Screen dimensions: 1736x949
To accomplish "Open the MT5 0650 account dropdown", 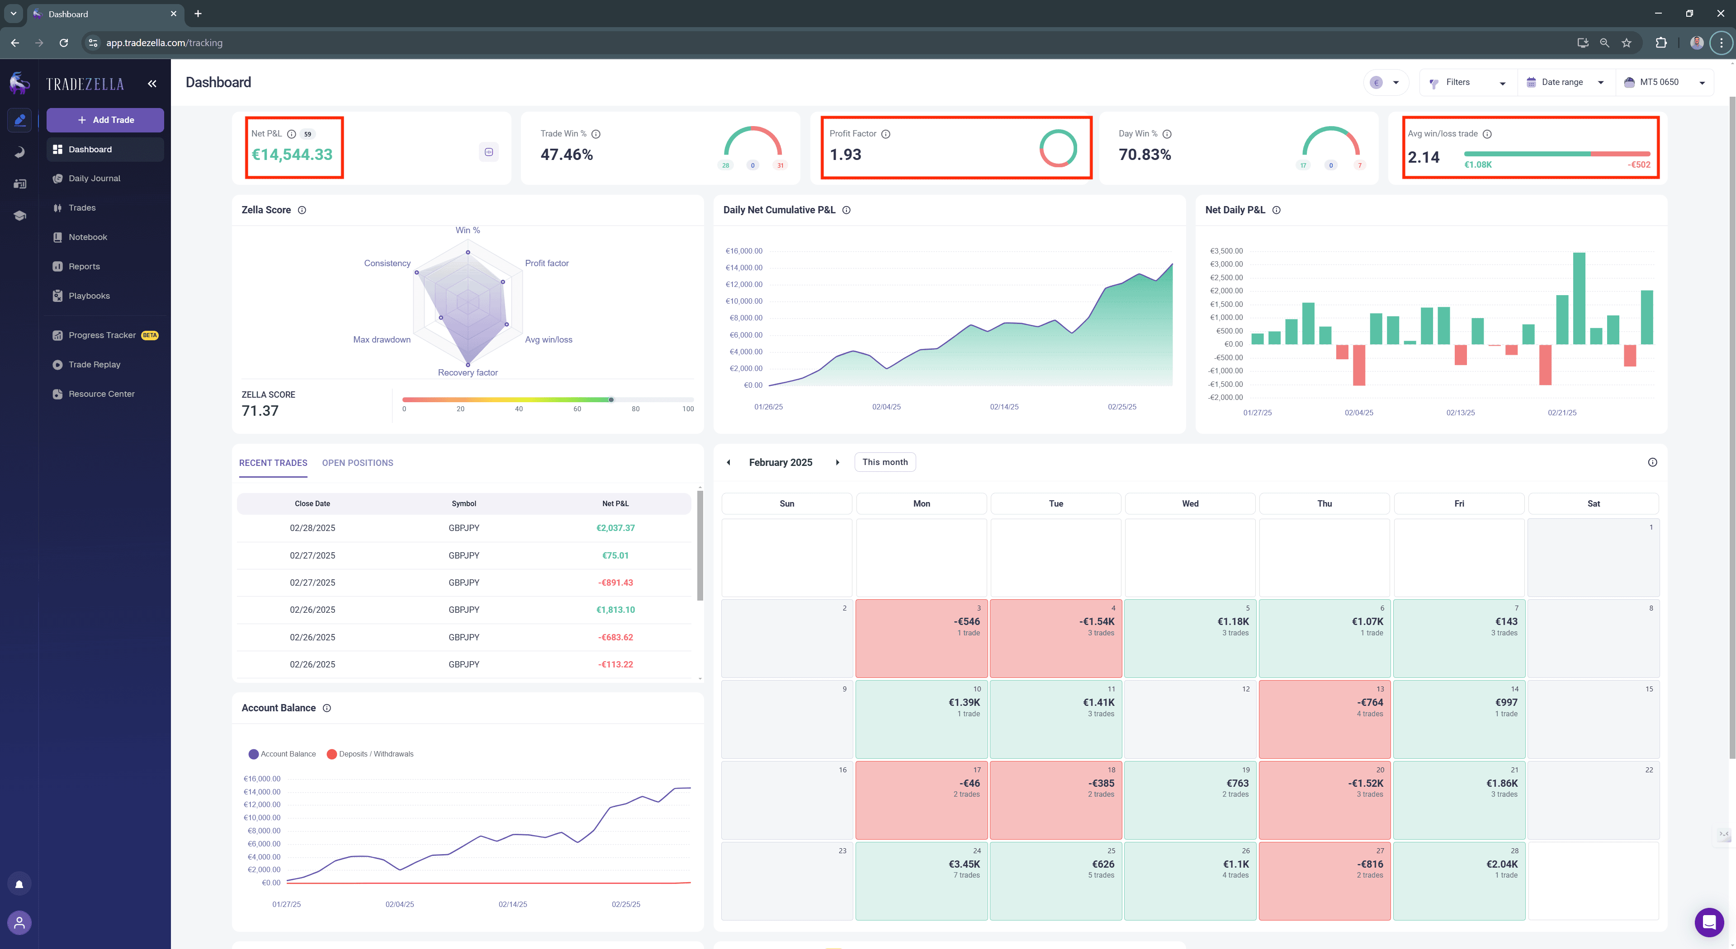I will 1665,82.
